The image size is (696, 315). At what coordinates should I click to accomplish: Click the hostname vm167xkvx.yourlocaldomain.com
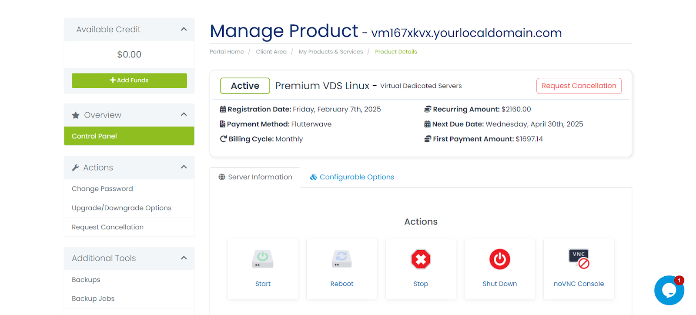point(466,33)
